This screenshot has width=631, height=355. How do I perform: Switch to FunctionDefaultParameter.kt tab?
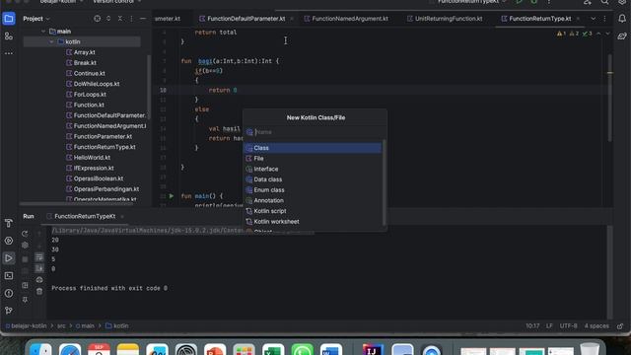coord(246,19)
